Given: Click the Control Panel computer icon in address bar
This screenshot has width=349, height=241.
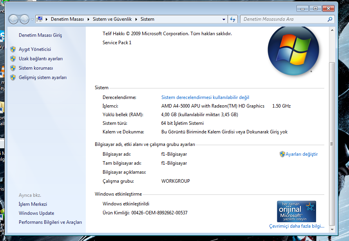Looking at the screenshot, I should click(40, 19).
